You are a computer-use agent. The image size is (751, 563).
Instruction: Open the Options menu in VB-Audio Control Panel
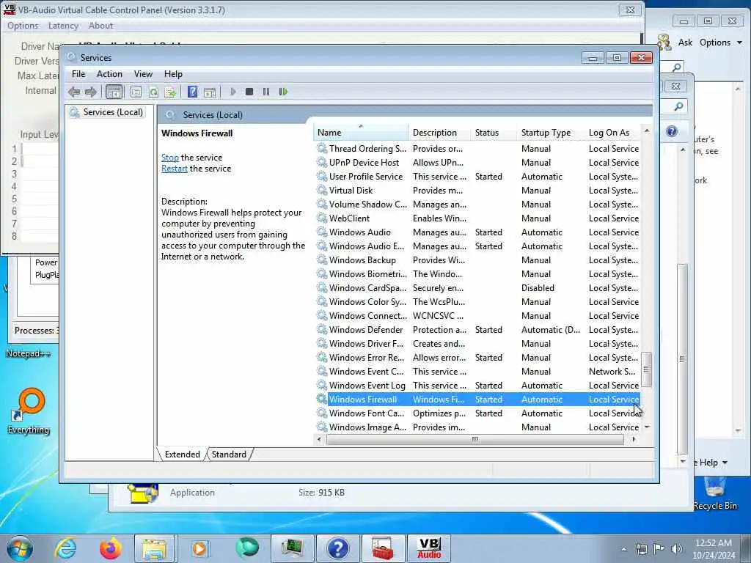click(23, 26)
